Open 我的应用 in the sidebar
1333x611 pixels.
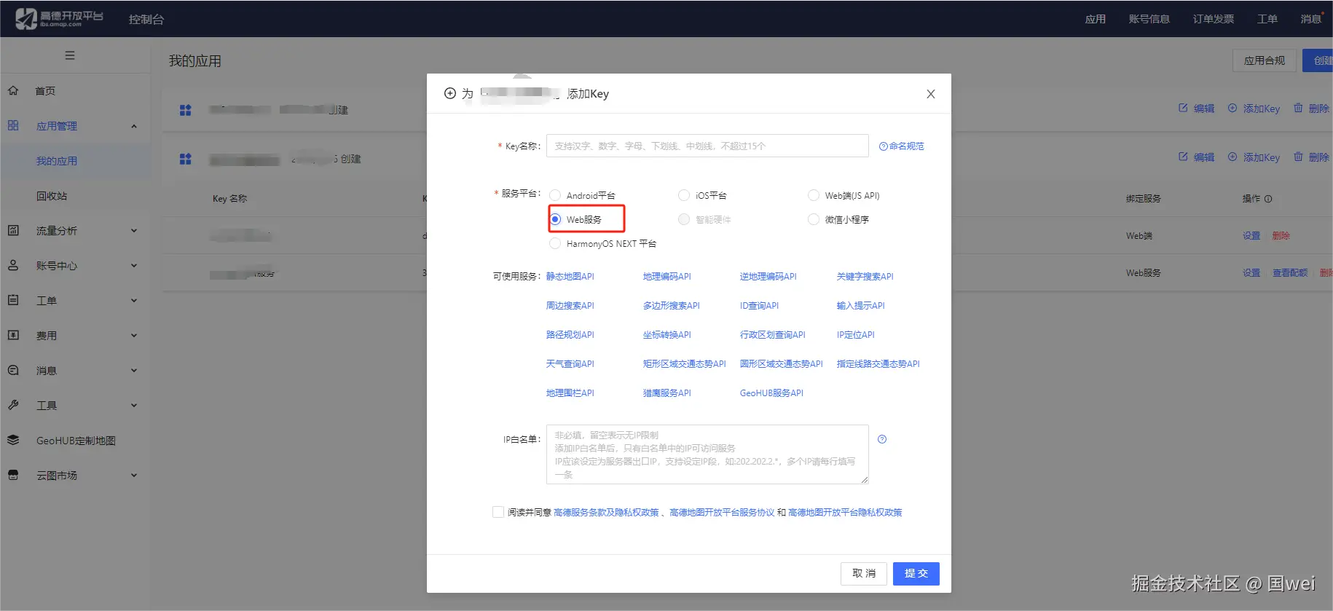[x=57, y=161]
